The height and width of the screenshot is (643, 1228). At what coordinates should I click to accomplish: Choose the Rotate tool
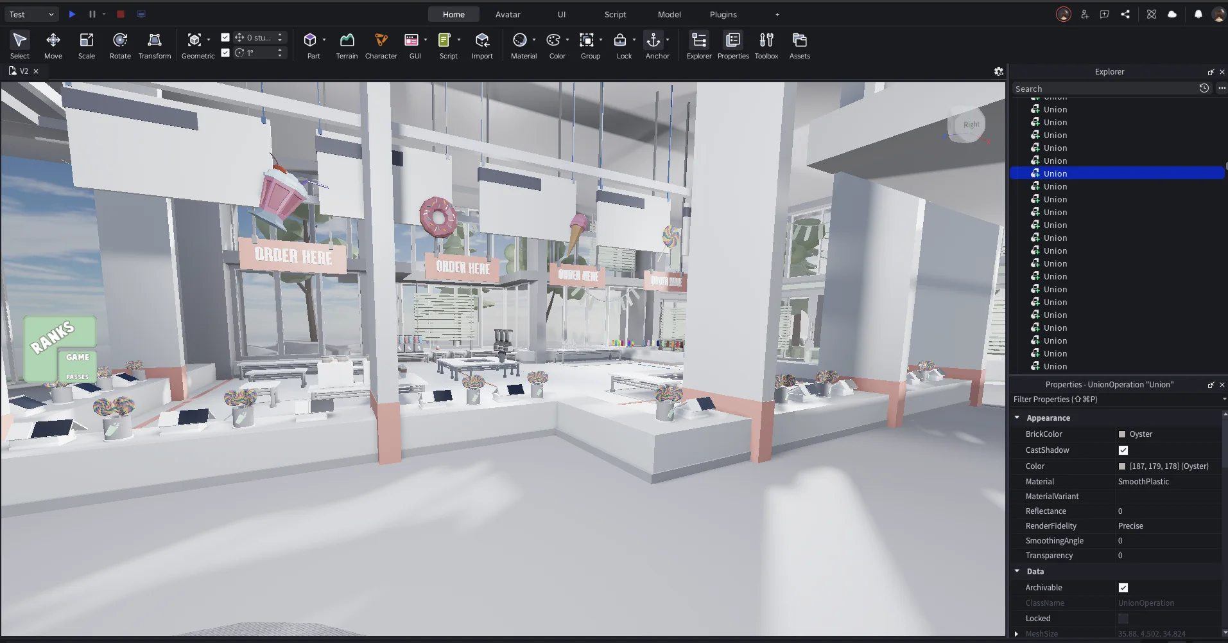click(x=120, y=46)
